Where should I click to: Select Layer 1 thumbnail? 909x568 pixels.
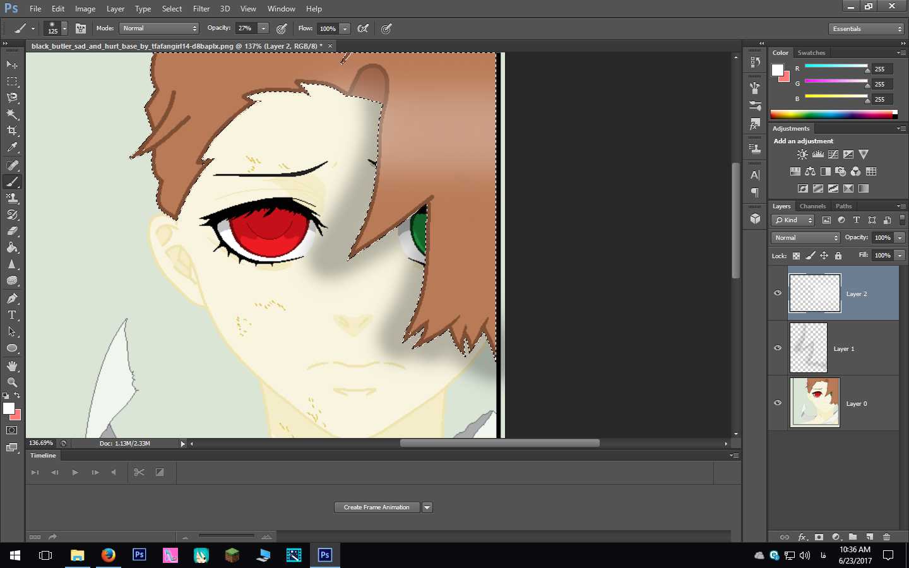click(809, 348)
